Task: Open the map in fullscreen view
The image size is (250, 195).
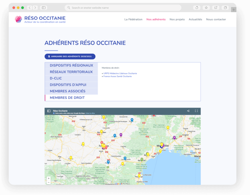Action: coord(196,111)
